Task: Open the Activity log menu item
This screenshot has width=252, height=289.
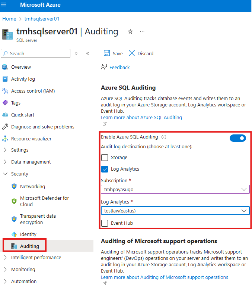Action: click(23, 79)
